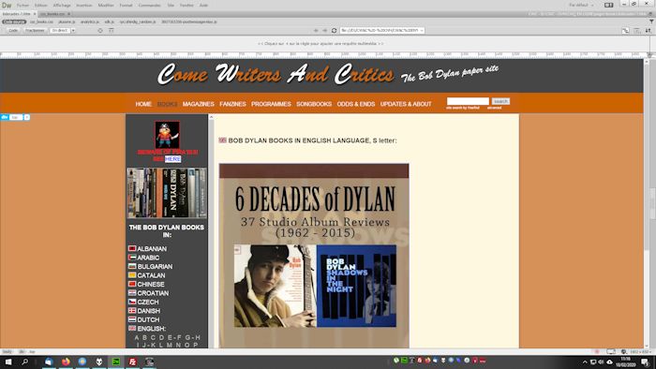
Task: Open the Aide menu
Action: click(x=203, y=6)
